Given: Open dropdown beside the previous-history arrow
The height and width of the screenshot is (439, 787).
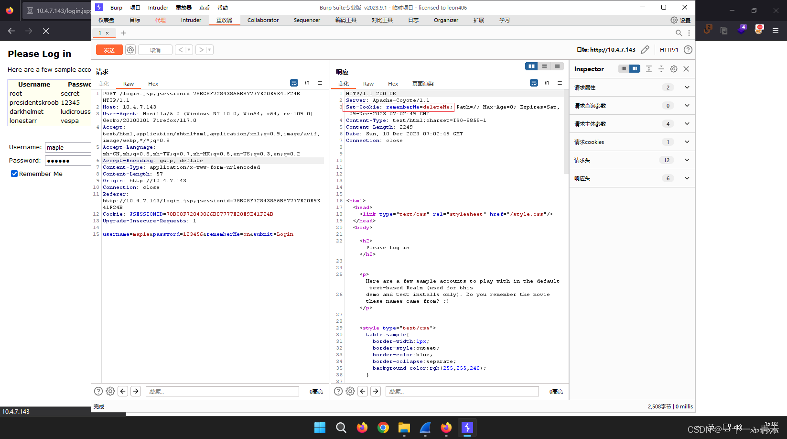Looking at the screenshot, I should pos(189,50).
